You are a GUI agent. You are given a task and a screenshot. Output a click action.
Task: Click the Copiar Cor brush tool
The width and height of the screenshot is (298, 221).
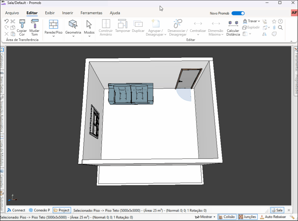pos(22,27)
